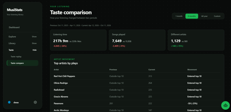The height and width of the screenshot is (112, 231).
Task: Open the settings gear icon
Action: point(35,102)
